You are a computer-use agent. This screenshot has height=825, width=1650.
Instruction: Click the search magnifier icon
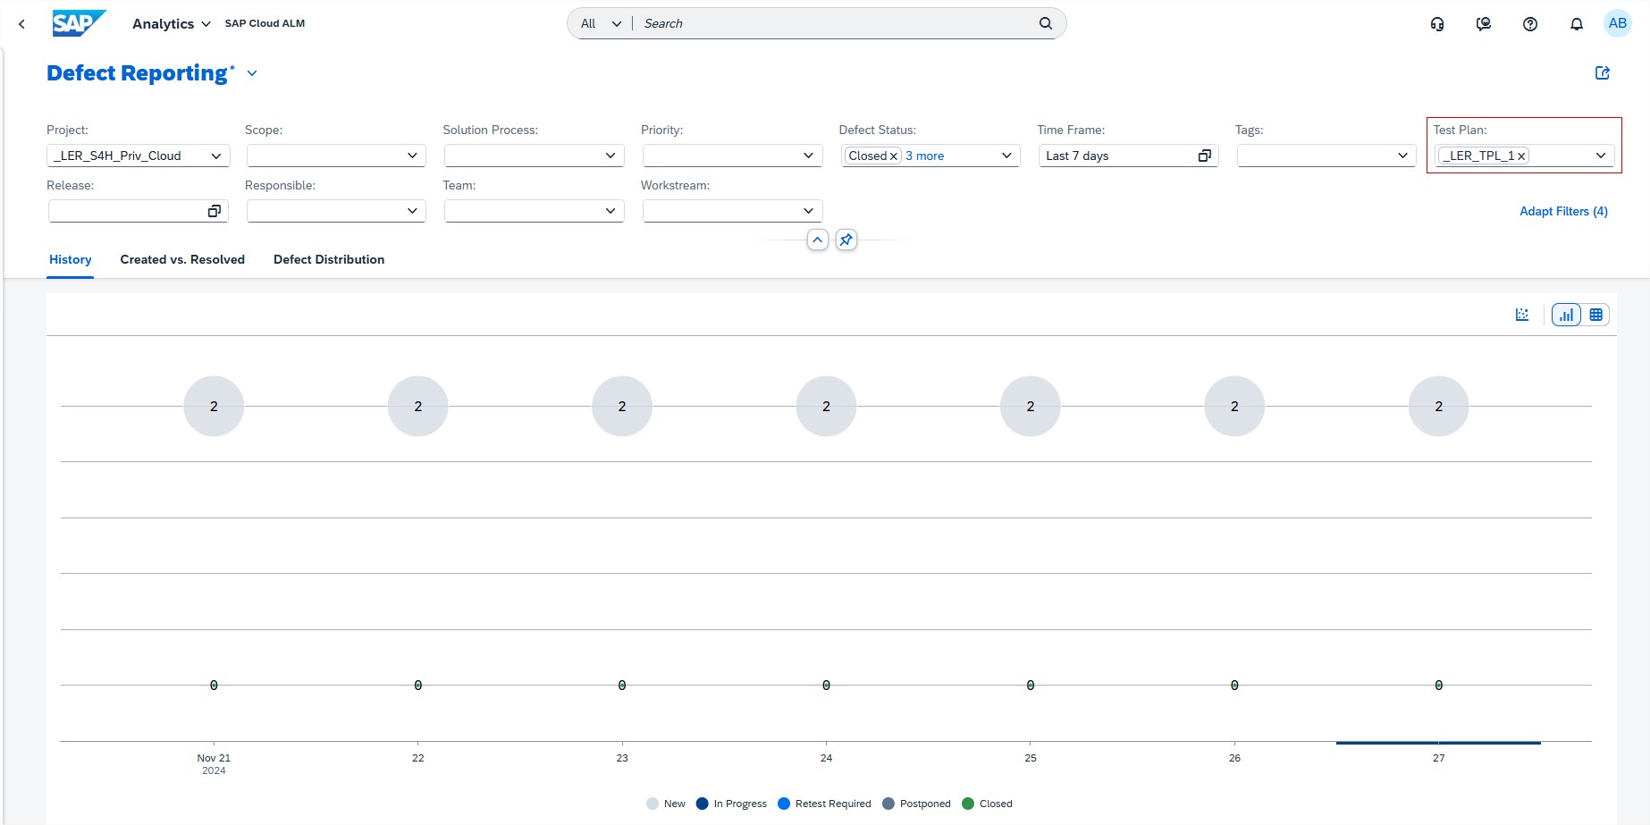tap(1046, 23)
